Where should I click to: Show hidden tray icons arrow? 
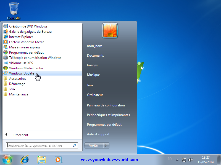tap(177, 160)
